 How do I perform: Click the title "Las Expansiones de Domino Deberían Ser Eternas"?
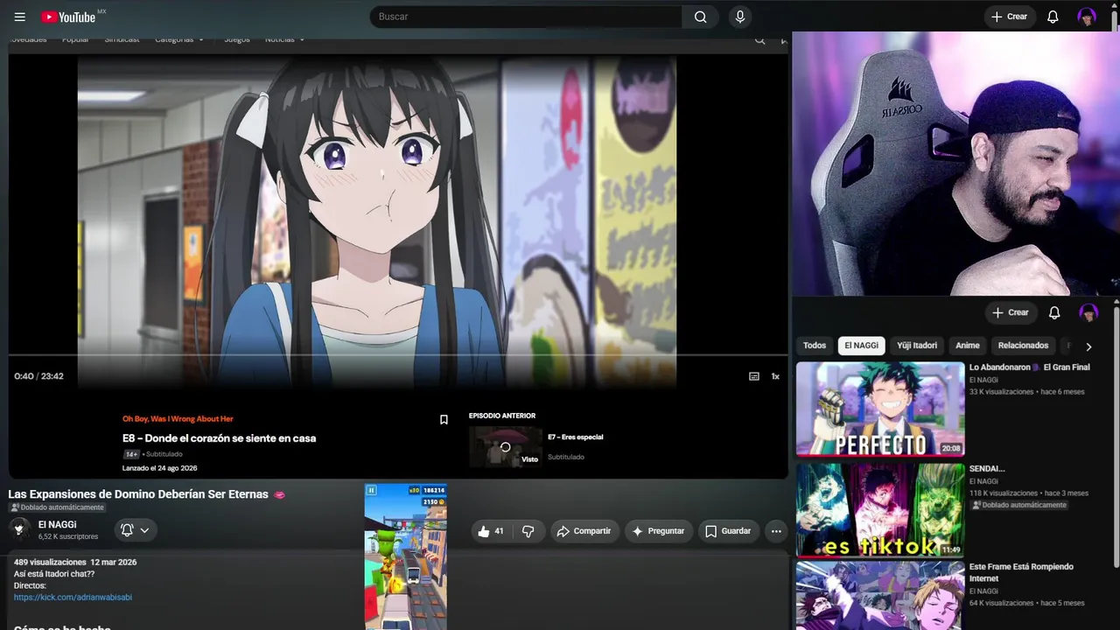click(138, 494)
